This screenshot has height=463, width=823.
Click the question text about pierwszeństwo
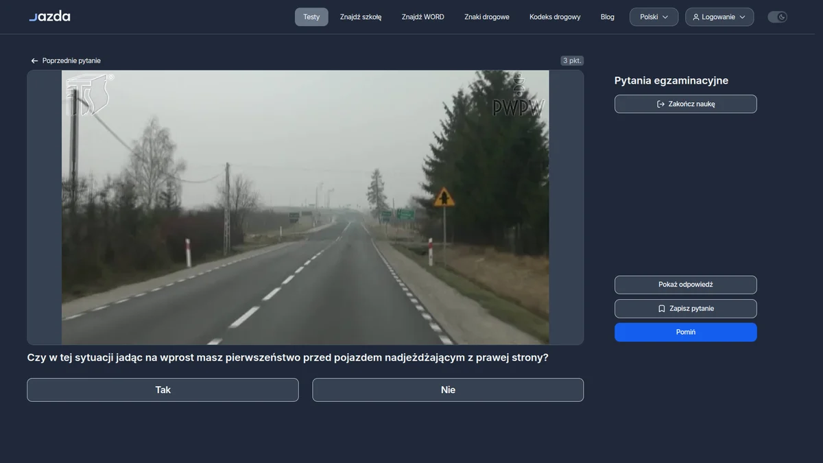287,357
